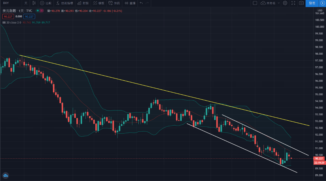Open the layout selector square icon
Image resolution: width=326 pixels, height=181 pixels.
255,3
